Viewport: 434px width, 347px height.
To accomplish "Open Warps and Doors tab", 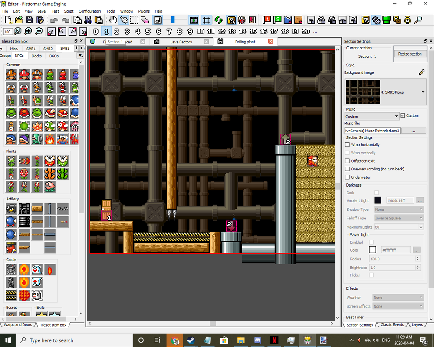I will point(18,325).
